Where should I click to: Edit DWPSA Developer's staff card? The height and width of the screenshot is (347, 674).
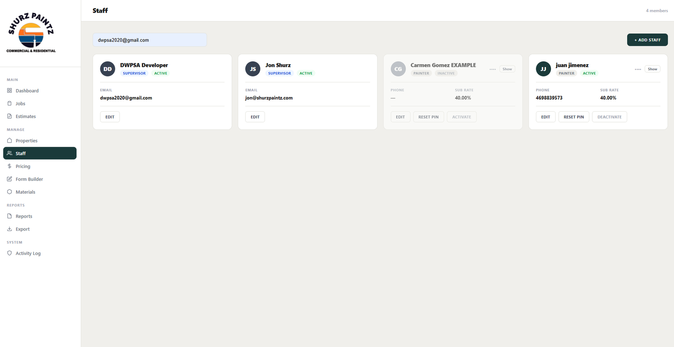coord(110,117)
